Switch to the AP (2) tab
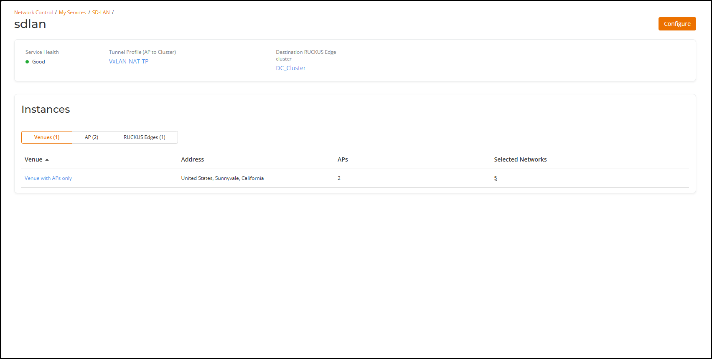The width and height of the screenshot is (712, 359). 92,137
